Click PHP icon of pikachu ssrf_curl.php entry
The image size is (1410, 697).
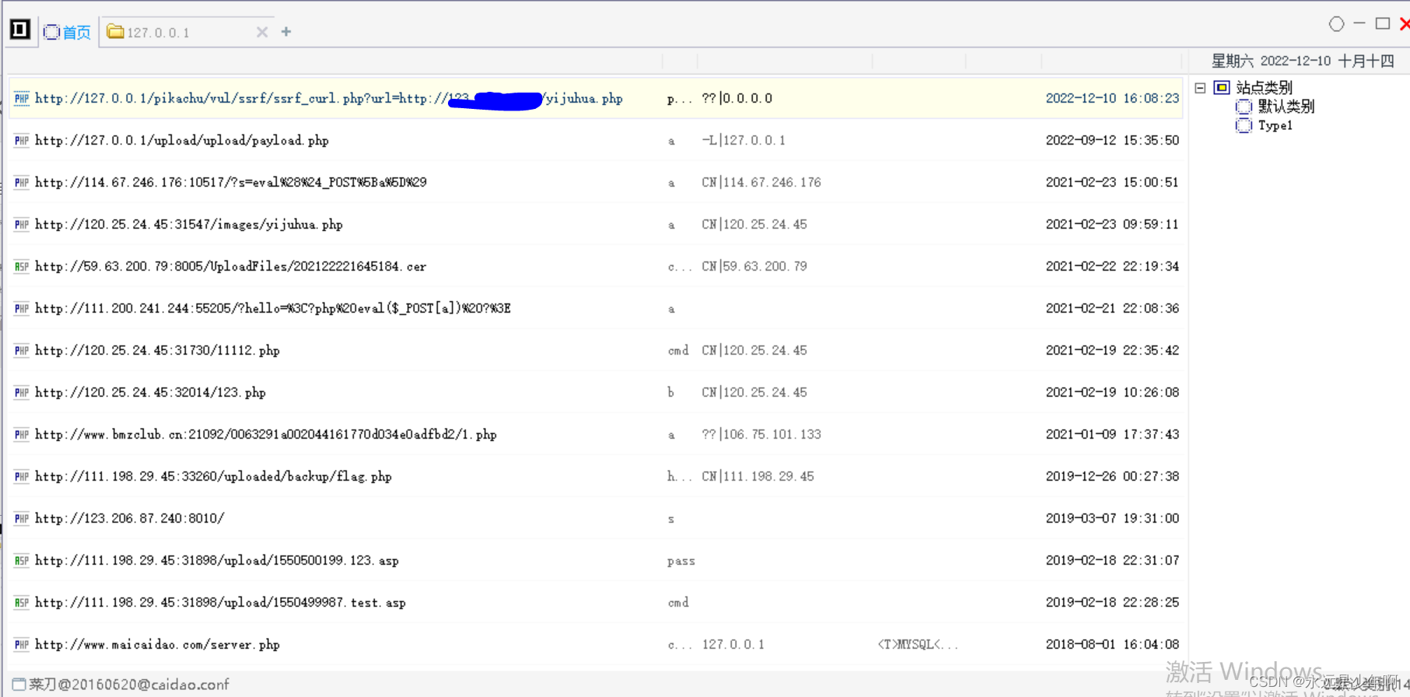click(x=22, y=98)
